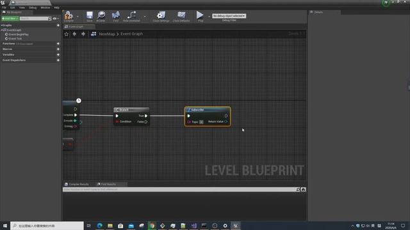Open the File menu
This screenshot has width=410, height=230.
click(4, 8)
